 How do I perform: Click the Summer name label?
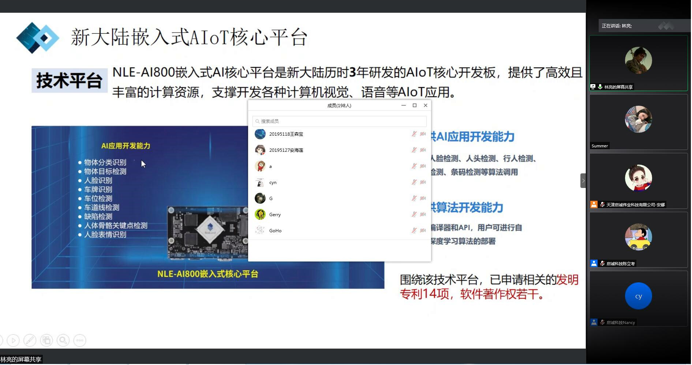pos(600,146)
